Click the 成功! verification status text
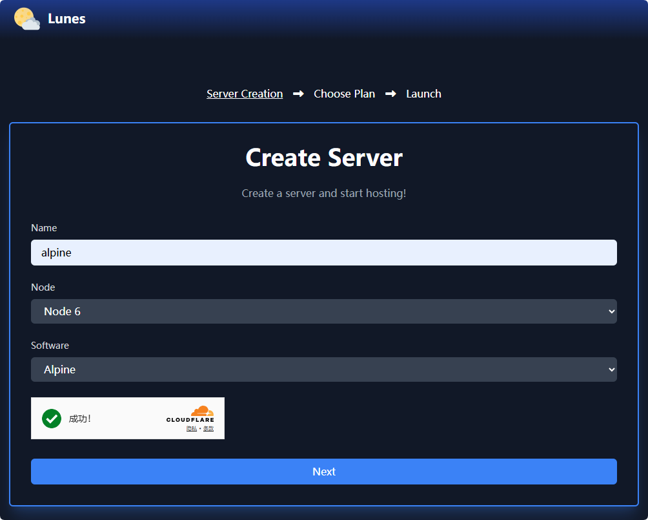648x520 pixels. click(80, 419)
